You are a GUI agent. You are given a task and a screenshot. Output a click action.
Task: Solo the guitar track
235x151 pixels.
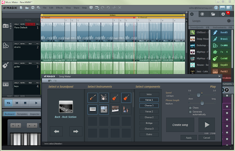pos(17,64)
